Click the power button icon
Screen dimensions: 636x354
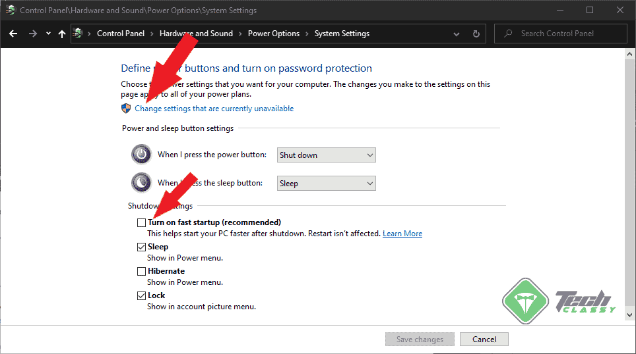click(141, 154)
